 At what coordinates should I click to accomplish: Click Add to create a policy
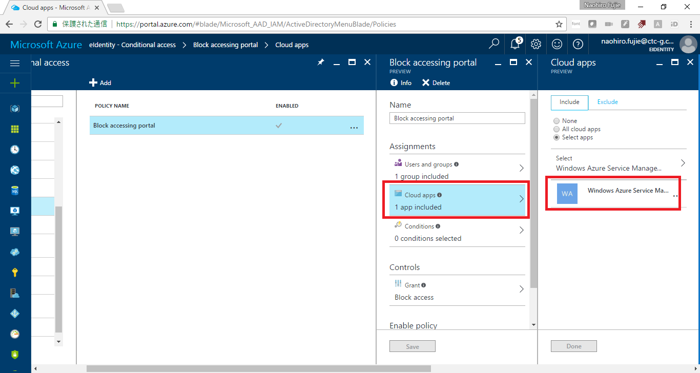click(100, 83)
